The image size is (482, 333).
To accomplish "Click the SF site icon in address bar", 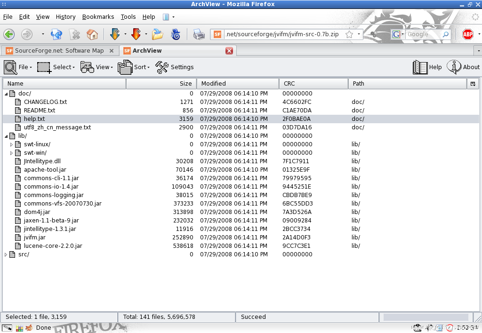I will click(217, 34).
